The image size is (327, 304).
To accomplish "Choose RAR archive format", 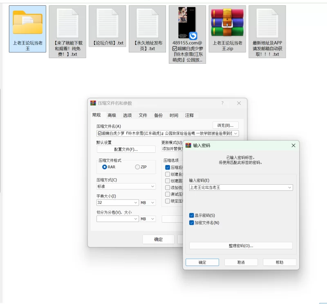I will (x=105, y=167).
